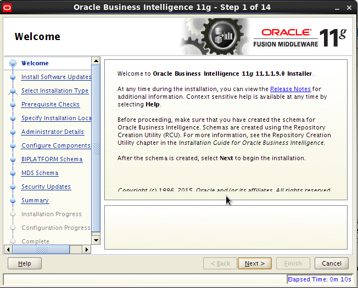This screenshot has height=288, width=358.
Task: Click the Configuration Progress step bullet
Action: (13, 228)
